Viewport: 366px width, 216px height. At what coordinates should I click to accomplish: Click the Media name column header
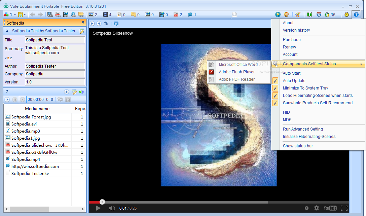tap(37, 109)
